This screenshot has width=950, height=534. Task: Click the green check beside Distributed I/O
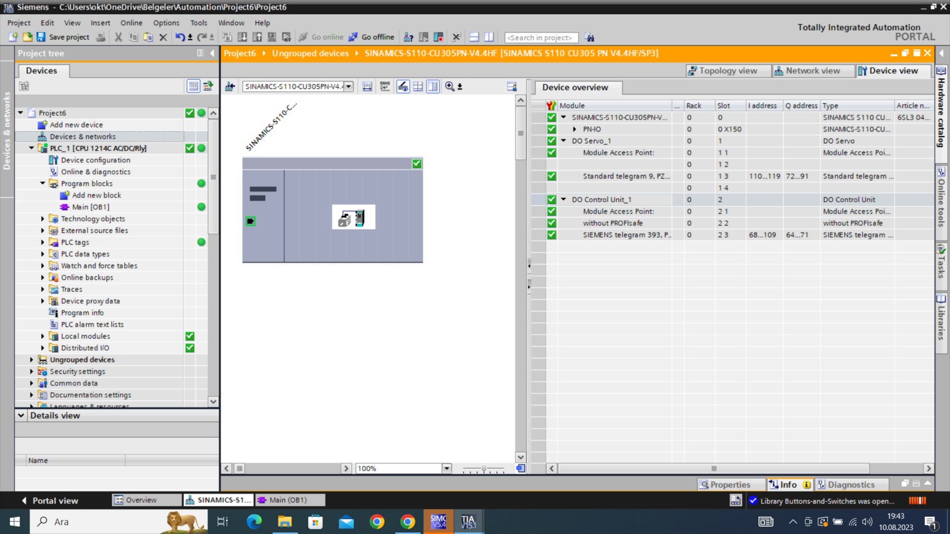click(190, 348)
